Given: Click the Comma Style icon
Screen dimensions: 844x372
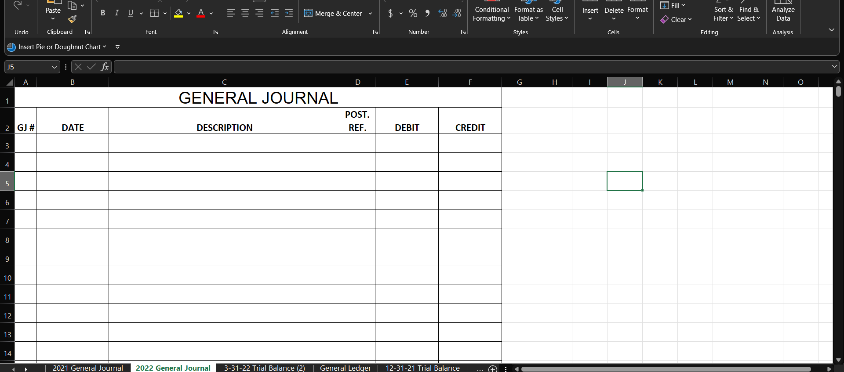Looking at the screenshot, I should point(427,14).
